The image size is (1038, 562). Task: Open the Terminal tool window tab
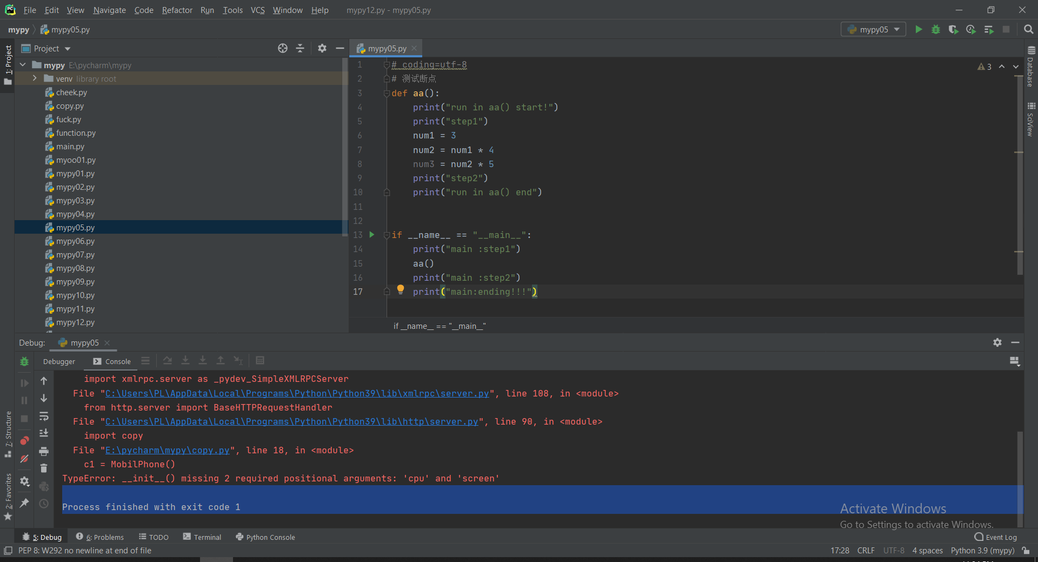point(202,537)
